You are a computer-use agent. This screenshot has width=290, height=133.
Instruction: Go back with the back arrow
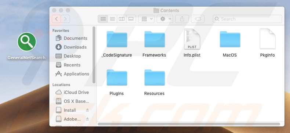57,19
